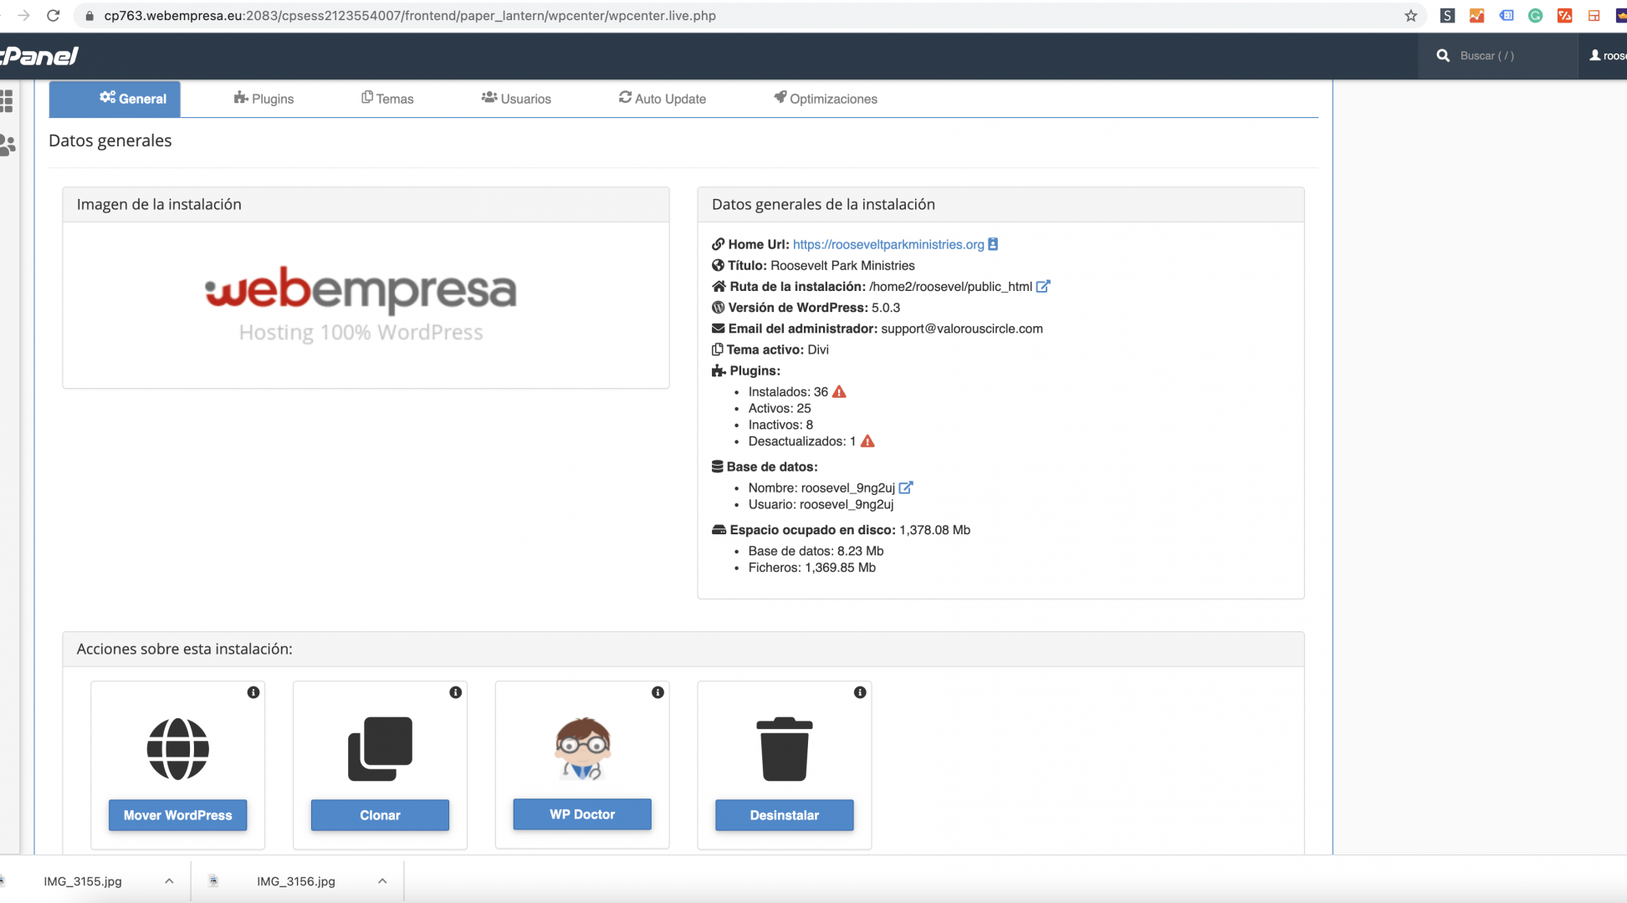Click the trash can icon above Desinstalar

[785, 749]
